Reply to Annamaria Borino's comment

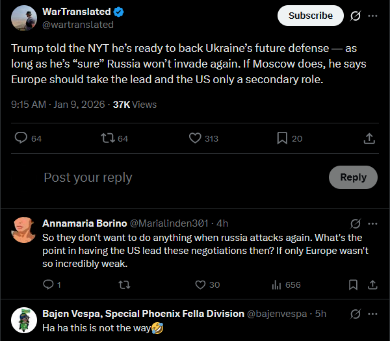click(x=47, y=284)
